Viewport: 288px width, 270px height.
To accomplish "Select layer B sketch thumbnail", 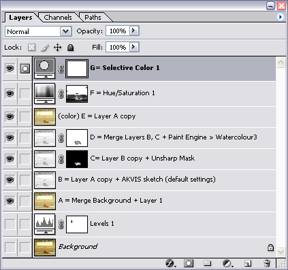I will coord(45,180).
